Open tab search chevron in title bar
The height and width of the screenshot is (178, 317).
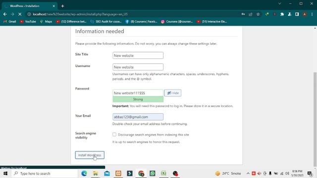[x=279, y=3]
